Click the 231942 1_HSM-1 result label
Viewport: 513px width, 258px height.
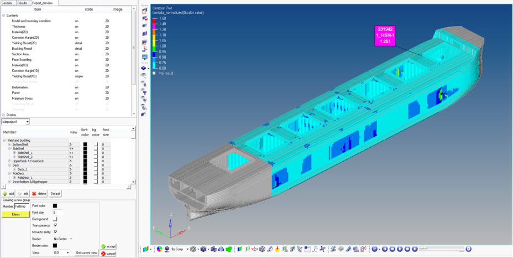pos(385,35)
